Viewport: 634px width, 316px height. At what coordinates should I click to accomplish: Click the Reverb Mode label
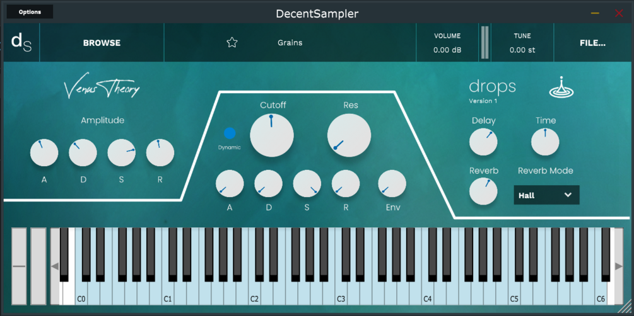tap(546, 171)
